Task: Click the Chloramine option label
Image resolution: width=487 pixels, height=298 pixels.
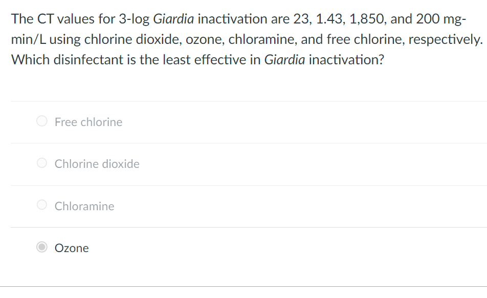Action: [84, 206]
